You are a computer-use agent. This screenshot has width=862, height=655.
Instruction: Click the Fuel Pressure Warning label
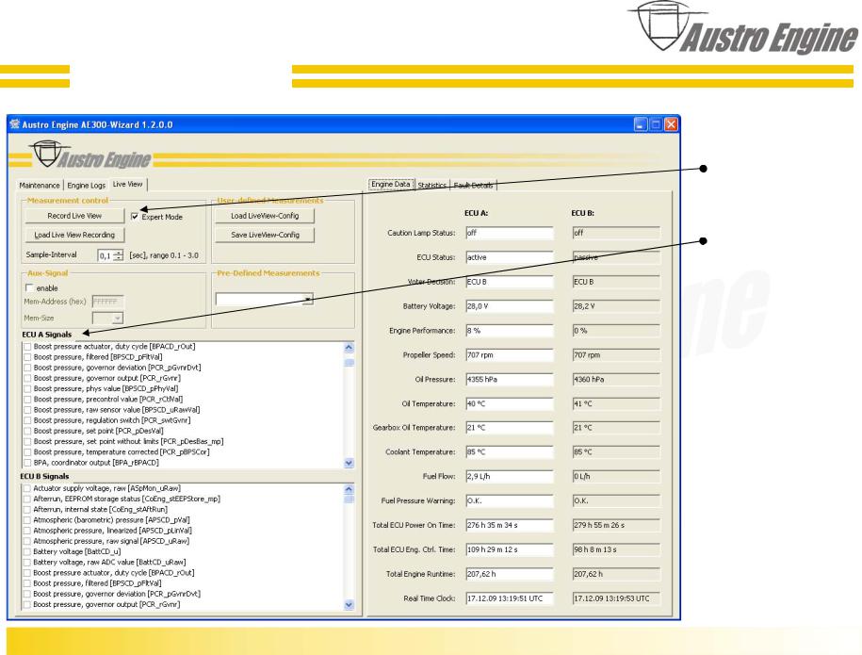point(418,501)
